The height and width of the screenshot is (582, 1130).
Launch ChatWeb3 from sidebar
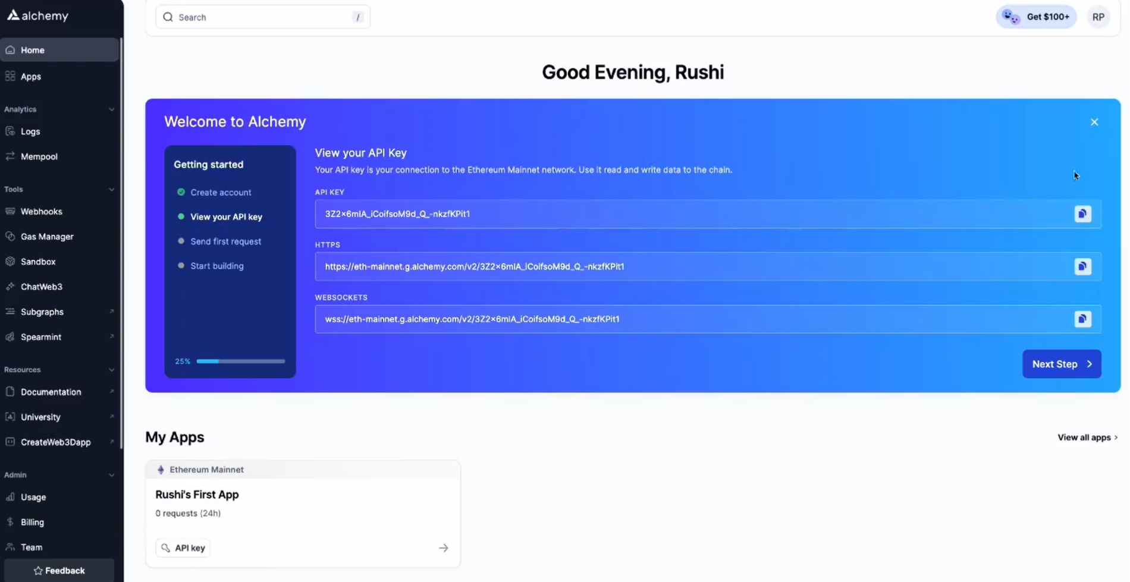42,287
